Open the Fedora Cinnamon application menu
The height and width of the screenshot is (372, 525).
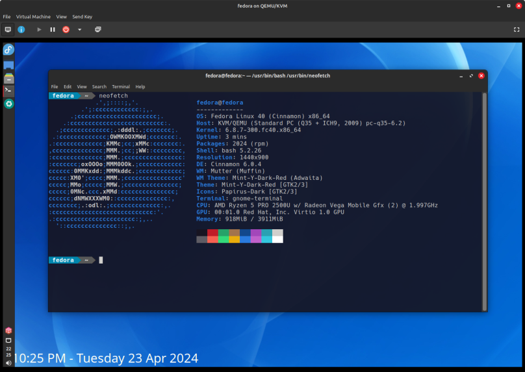pyautogui.click(x=8, y=49)
